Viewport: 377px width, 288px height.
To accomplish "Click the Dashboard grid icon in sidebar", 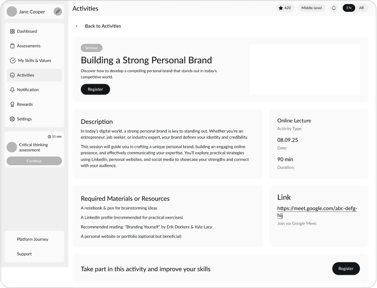I will coord(12,31).
